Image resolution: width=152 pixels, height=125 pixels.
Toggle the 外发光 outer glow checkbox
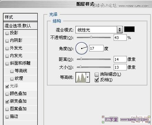(x=7, y=48)
